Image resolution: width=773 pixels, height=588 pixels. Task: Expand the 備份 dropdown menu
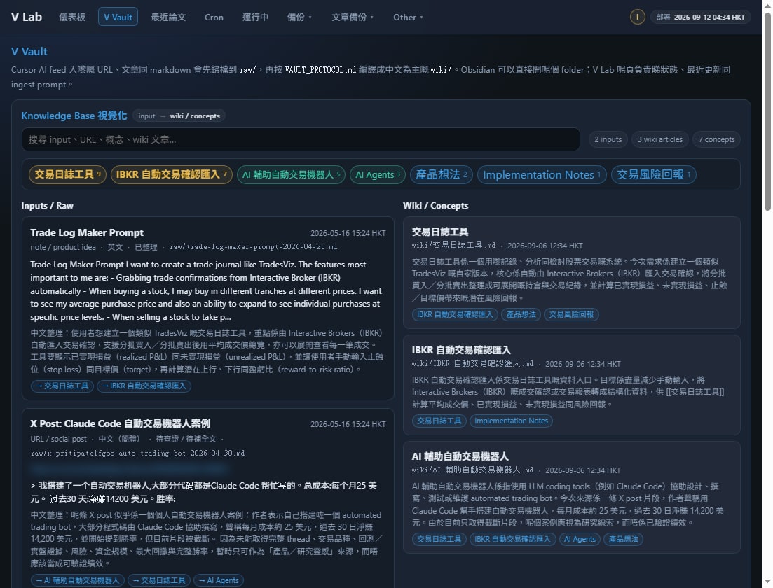299,17
